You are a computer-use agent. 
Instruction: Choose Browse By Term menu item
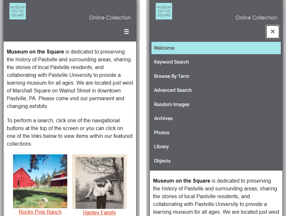pos(171,76)
